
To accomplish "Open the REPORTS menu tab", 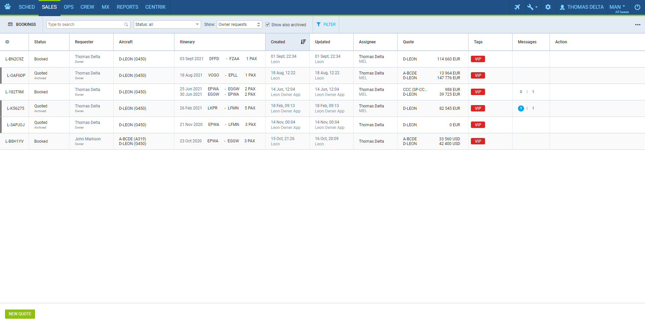I will tap(127, 7).
